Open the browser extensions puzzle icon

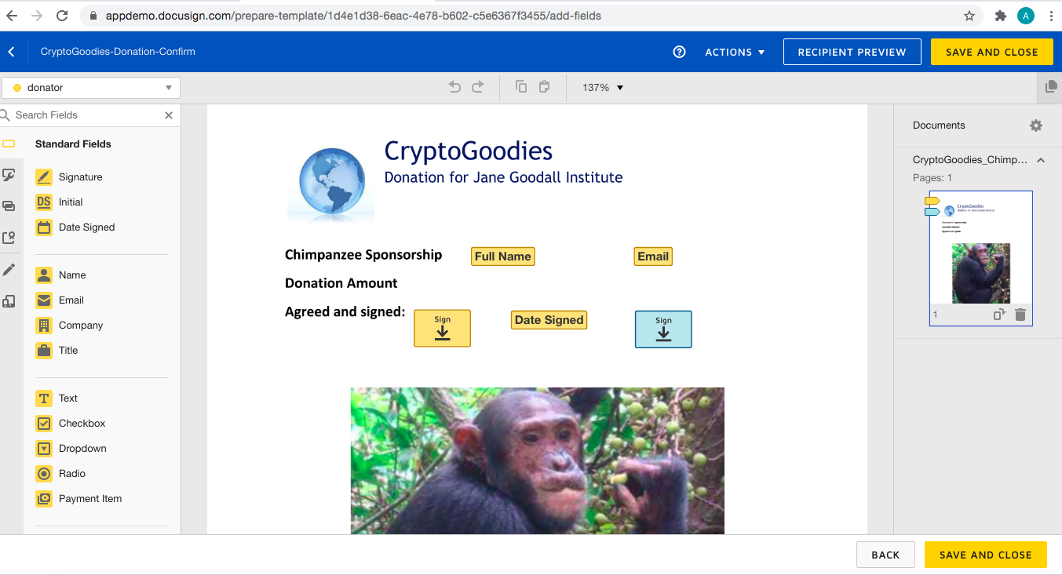1000,16
